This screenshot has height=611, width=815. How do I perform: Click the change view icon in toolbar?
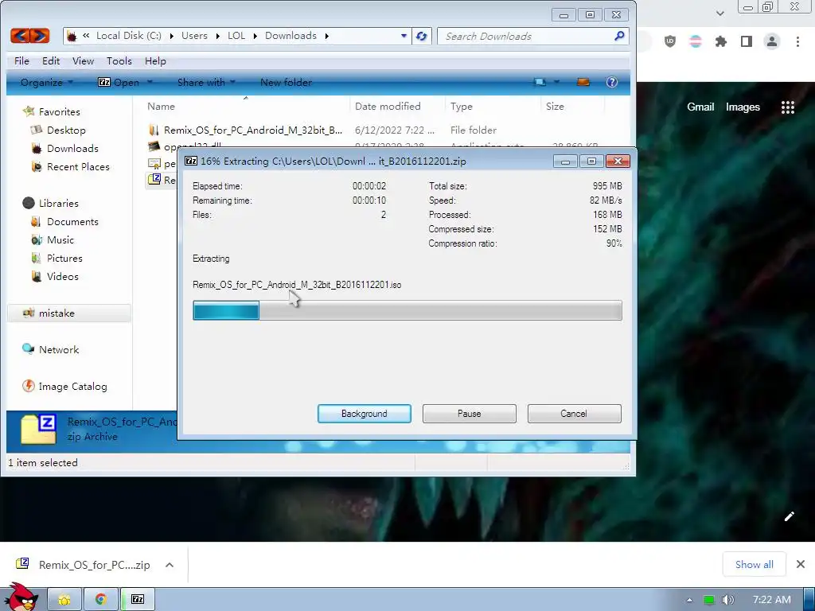(540, 82)
